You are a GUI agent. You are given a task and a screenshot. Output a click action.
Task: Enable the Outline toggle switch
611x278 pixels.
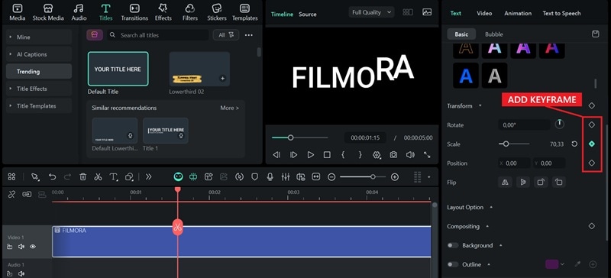click(x=453, y=264)
